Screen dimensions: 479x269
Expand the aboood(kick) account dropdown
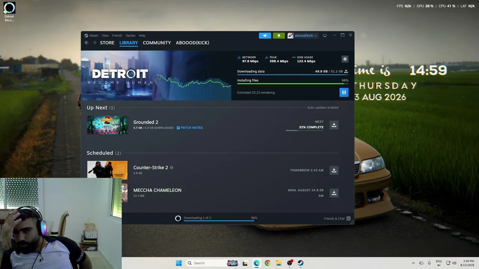coord(305,35)
